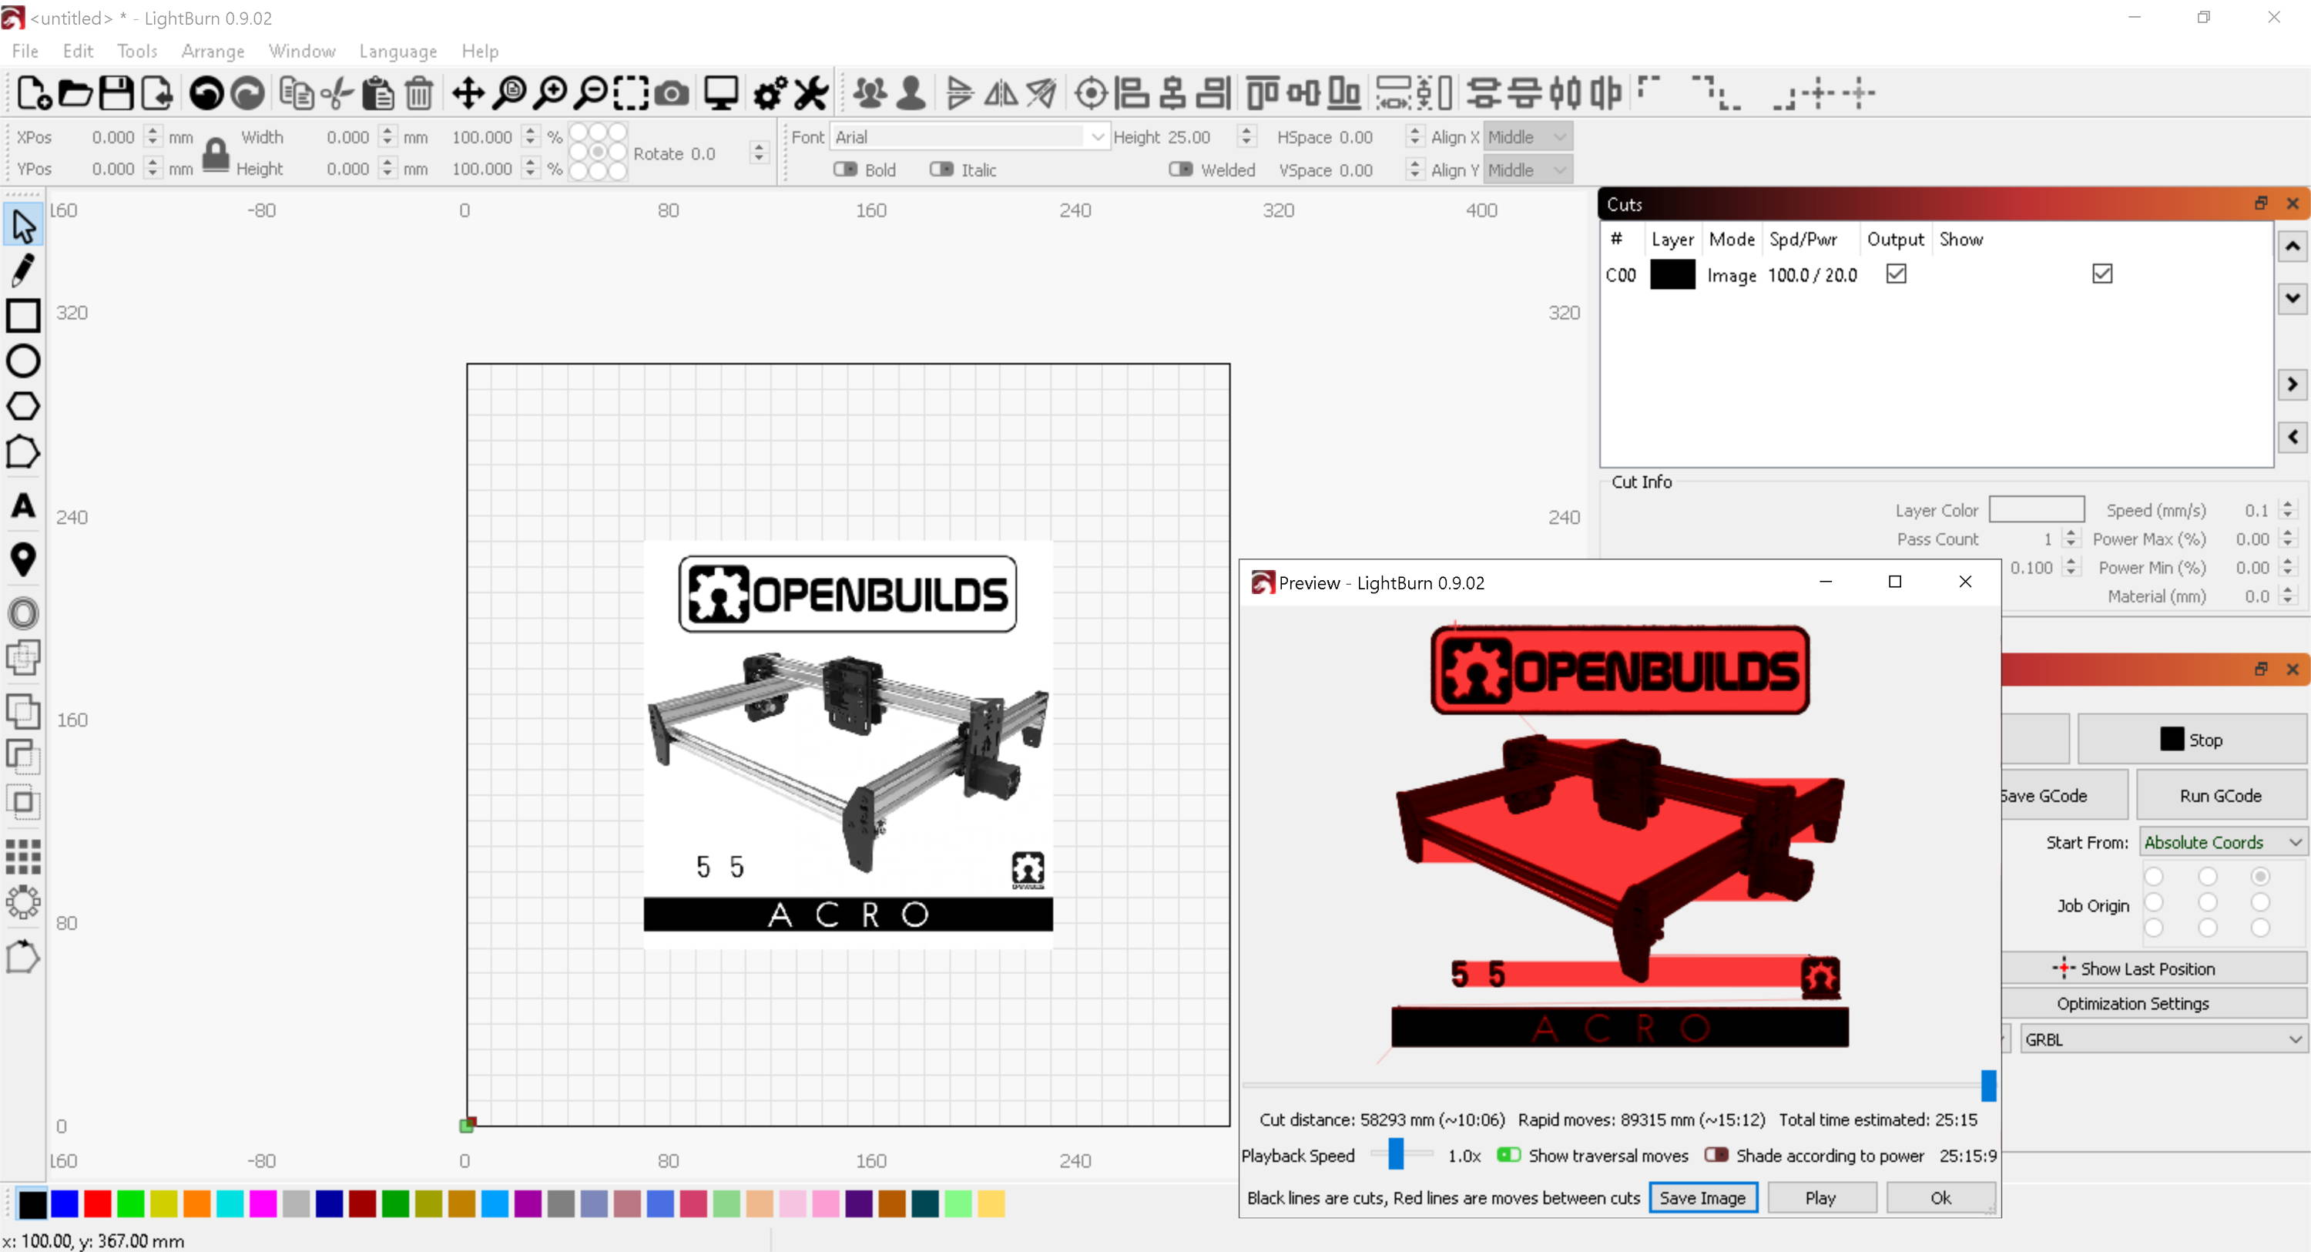Click the Redo icon
The image size is (2311, 1252).
click(247, 92)
